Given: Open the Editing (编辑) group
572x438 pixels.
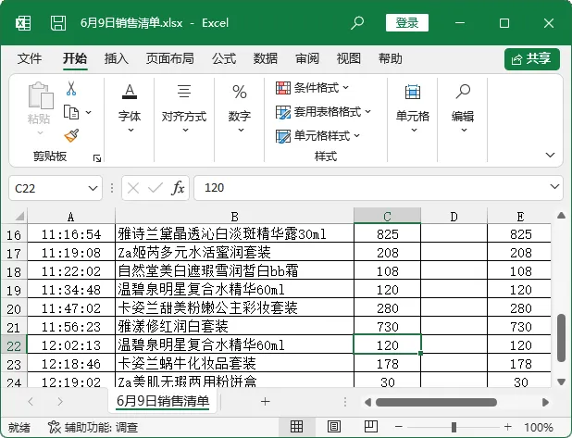Looking at the screenshot, I should (x=463, y=108).
